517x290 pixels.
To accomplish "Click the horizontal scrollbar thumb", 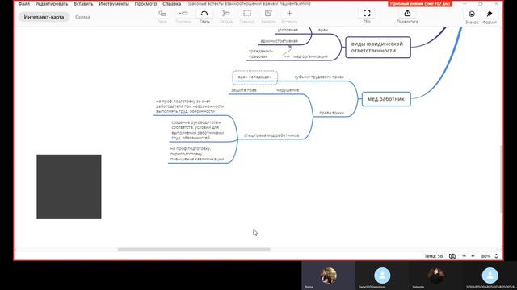I will [x=194, y=250].
